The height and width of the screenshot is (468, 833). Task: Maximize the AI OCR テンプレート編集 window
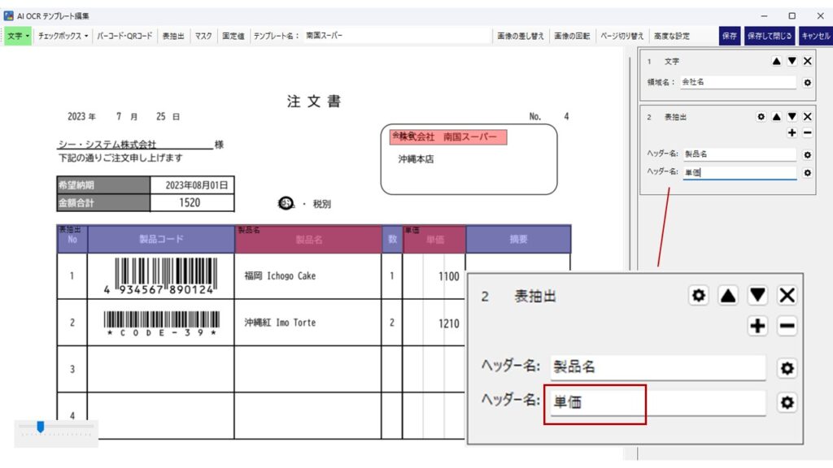792,16
